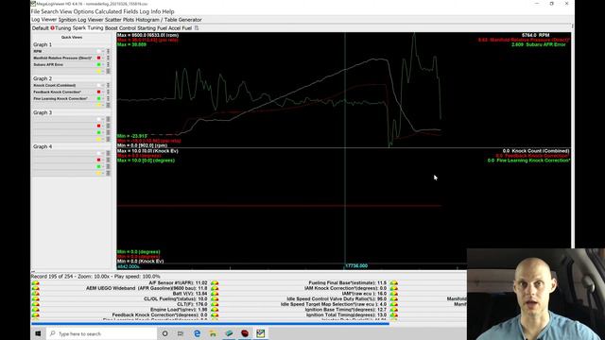Click the gauge icon before Engine Load row
Viewport: 605px width, 340px height.
pos(35,310)
